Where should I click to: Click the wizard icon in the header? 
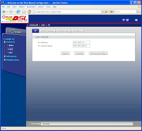coord(127,20)
